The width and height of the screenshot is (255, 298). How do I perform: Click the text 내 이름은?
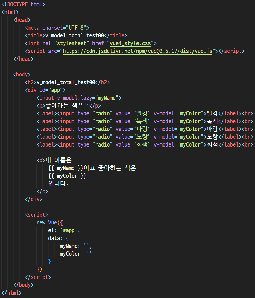click(x=59, y=160)
